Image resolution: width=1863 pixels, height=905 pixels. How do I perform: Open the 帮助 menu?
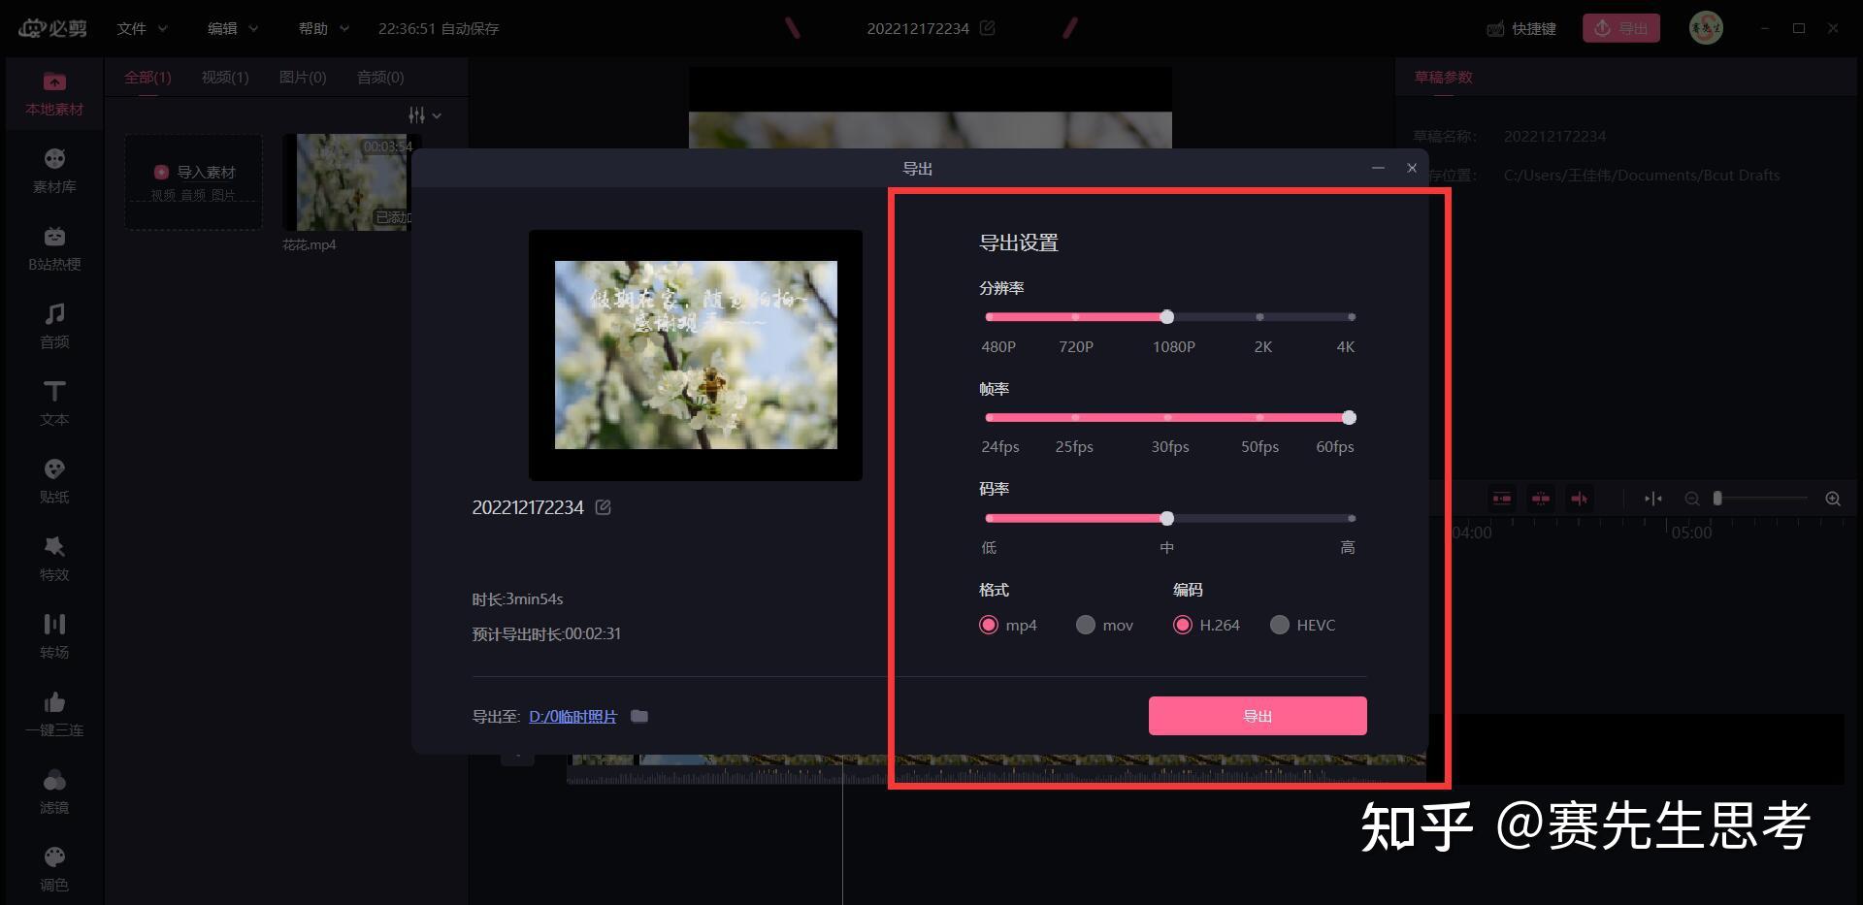(323, 28)
